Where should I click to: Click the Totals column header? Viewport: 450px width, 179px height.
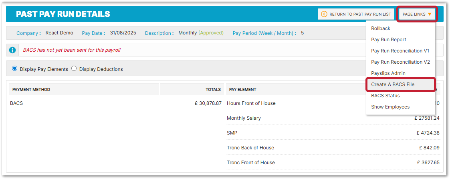pos(213,90)
